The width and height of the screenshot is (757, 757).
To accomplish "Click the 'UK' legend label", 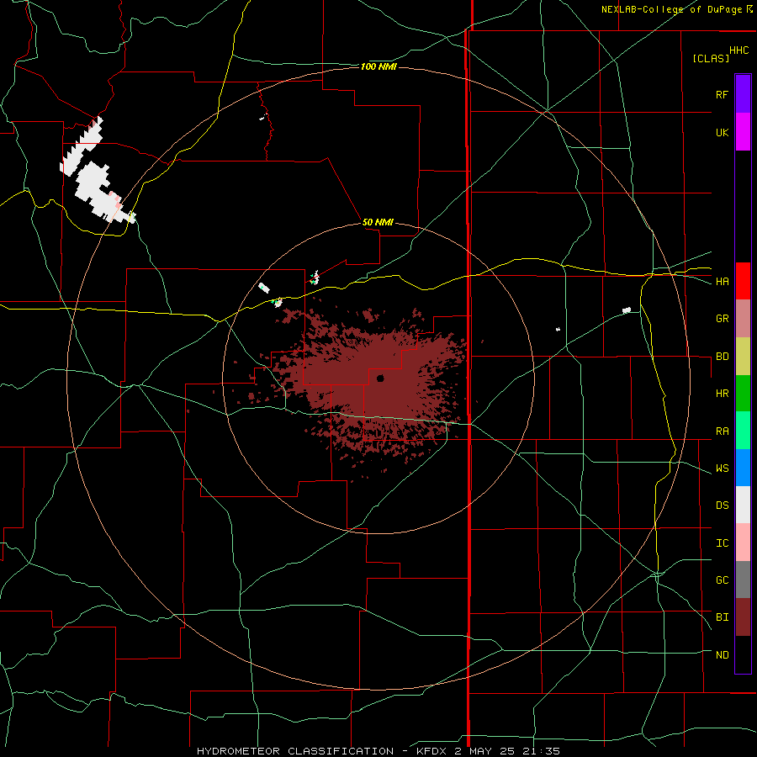I will coord(722,132).
